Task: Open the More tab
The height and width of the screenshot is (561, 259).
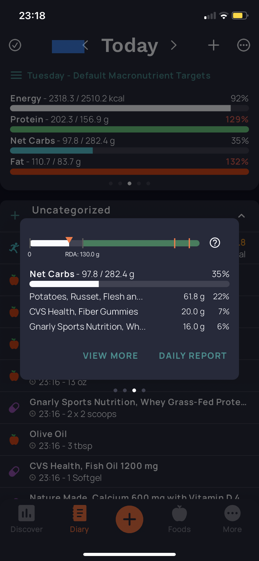Action: pos(232,519)
